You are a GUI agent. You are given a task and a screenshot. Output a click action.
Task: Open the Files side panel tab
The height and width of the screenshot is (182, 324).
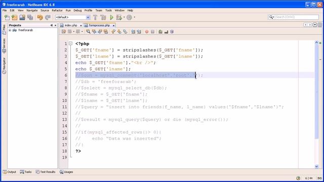coord(4,29)
